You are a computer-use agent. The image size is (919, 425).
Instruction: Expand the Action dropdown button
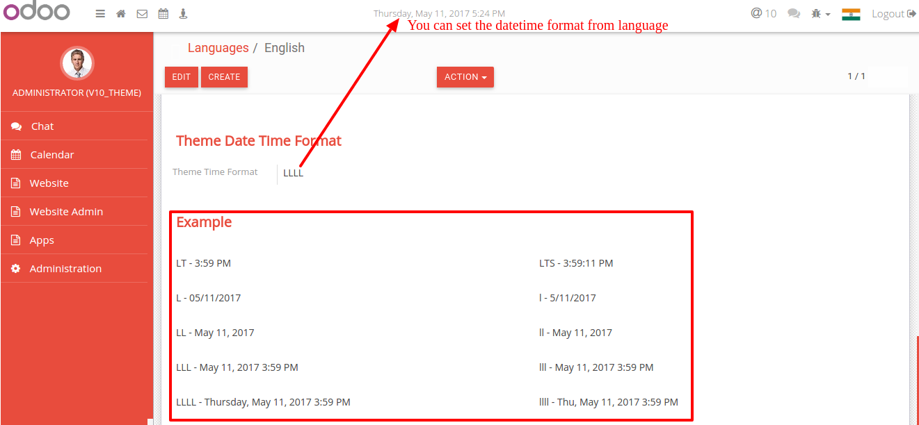coord(465,77)
